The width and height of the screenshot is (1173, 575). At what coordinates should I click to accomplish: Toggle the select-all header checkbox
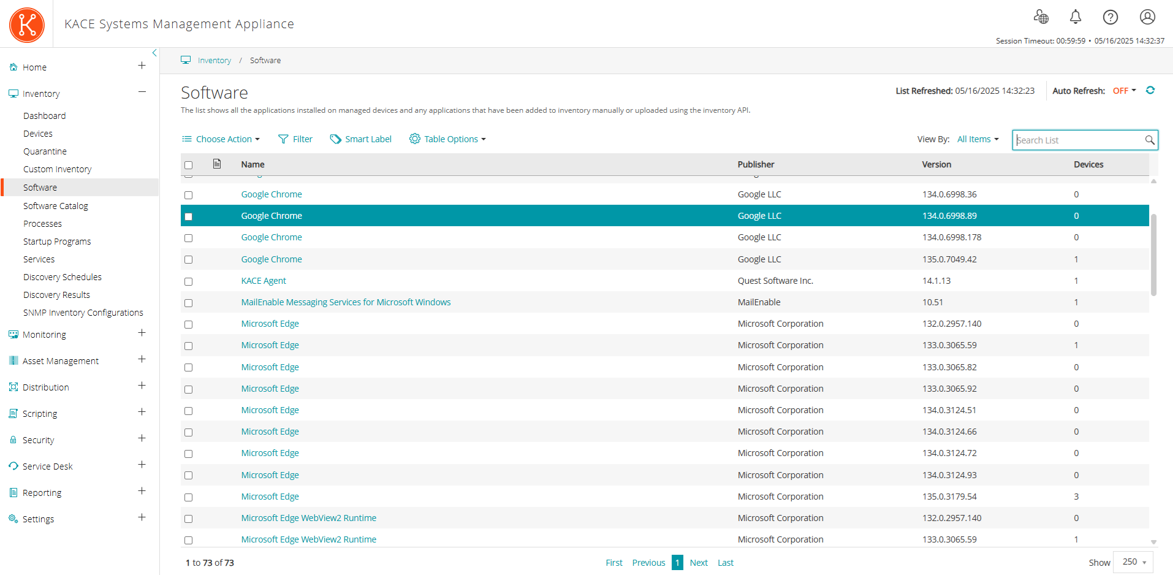click(189, 165)
